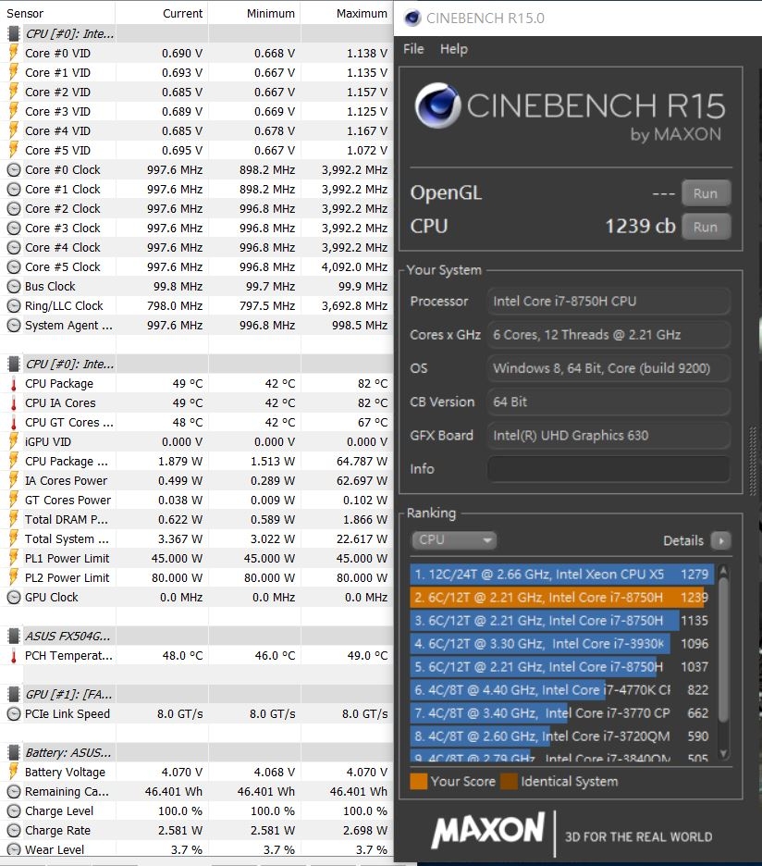Open the CPU ranking dropdown
This screenshot has width=762, height=866.
[x=453, y=539]
